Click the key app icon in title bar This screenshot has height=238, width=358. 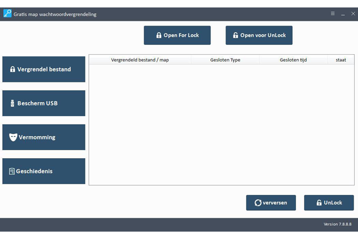point(7,14)
